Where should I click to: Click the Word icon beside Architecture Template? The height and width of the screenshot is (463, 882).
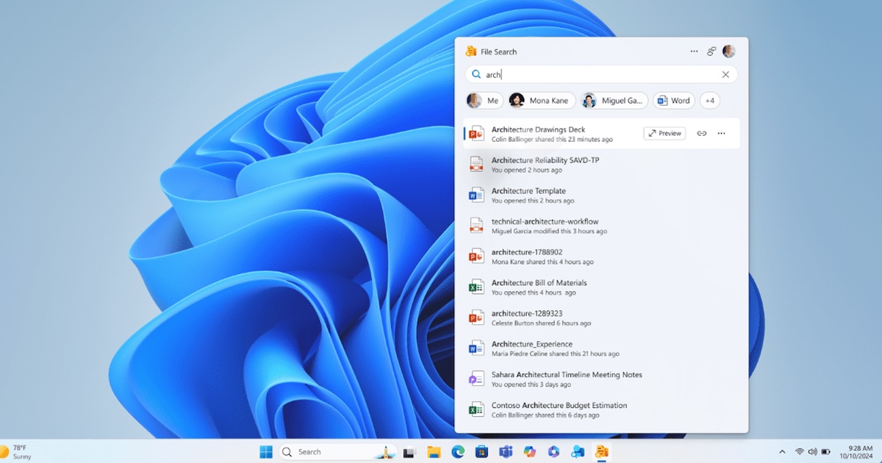[x=476, y=195]
